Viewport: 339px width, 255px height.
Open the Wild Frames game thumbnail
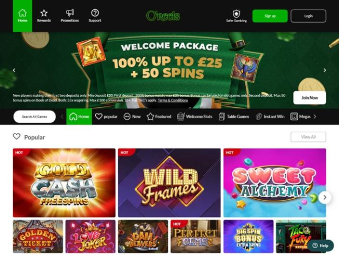click(169, 183)
